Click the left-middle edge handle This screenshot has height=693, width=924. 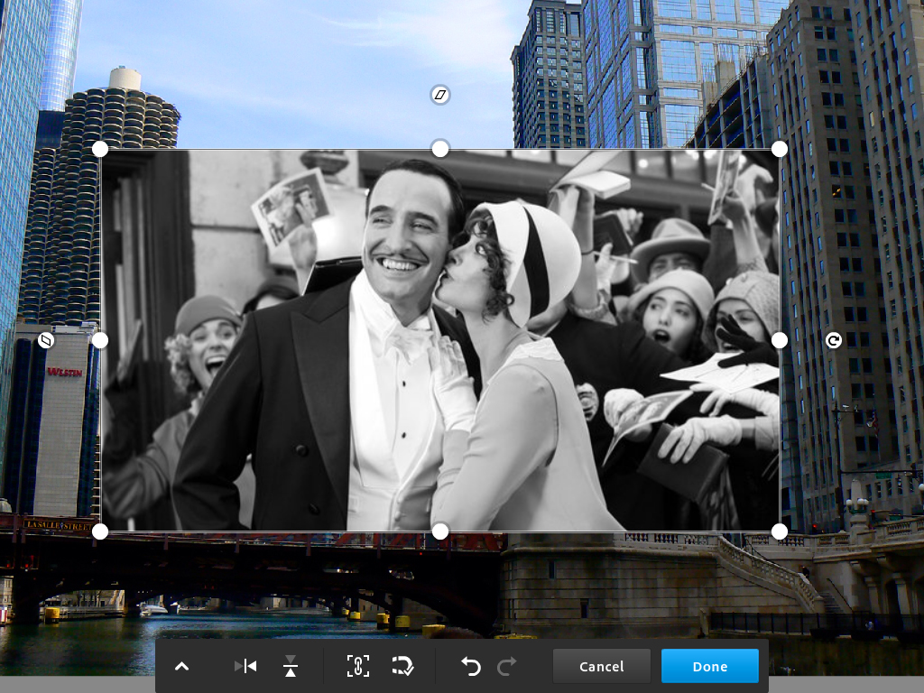click(100, 340)
